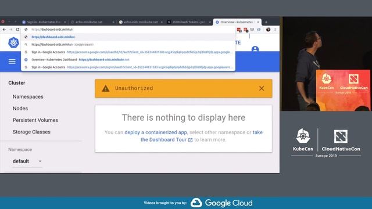
Task: Expand the default namespace dropdown
Action: pyautogui.click(x=27, y=161)
